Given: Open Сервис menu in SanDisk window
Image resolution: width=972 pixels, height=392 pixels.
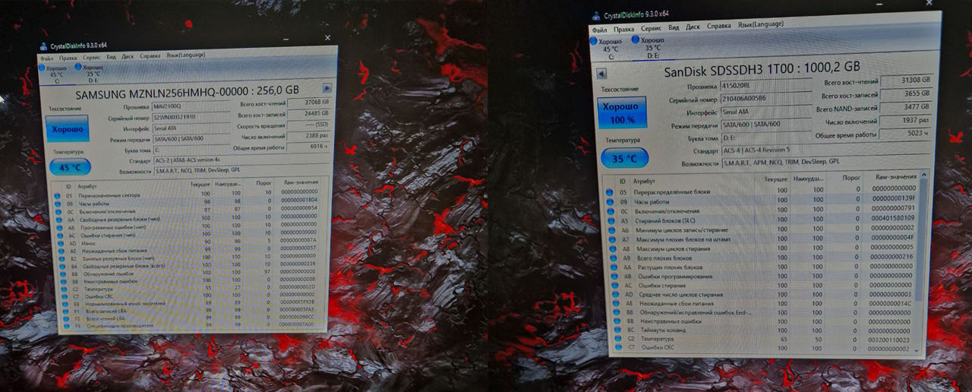Looking at the screenshot, I should (x=651, y=28).
